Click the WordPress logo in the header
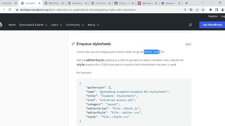Viewport: 225px width, 126px height. [x=1, y=25]
